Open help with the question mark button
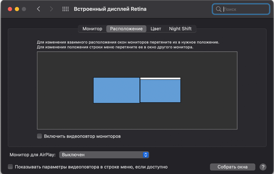The image size is (274, 174). pyautogui.click(x=263, y=167)
